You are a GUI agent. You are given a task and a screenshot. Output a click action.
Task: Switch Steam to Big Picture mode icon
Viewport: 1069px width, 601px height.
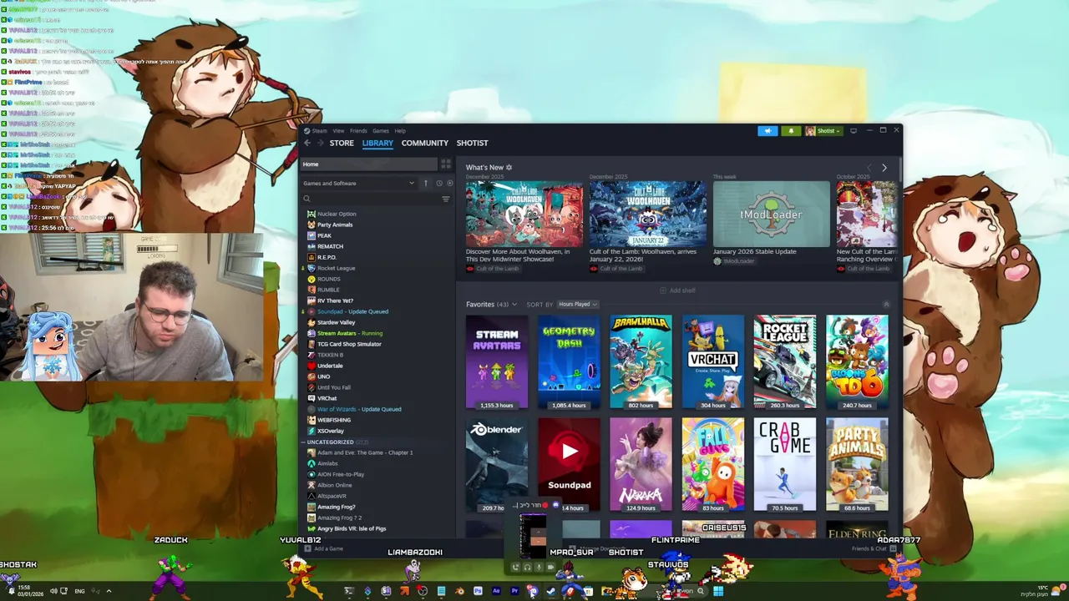click(854, 131)
